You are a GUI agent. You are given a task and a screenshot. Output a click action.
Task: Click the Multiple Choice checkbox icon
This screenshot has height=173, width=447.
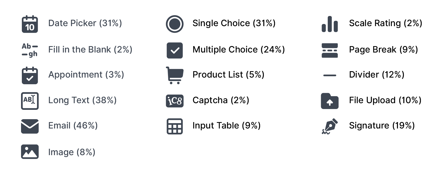pos(175,50)
